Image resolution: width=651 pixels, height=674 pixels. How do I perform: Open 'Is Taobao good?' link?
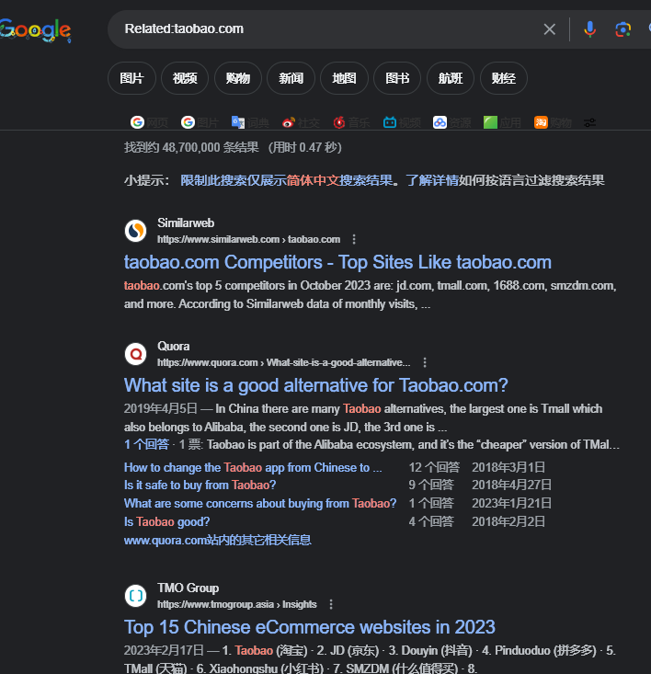[x=166, y=521]
